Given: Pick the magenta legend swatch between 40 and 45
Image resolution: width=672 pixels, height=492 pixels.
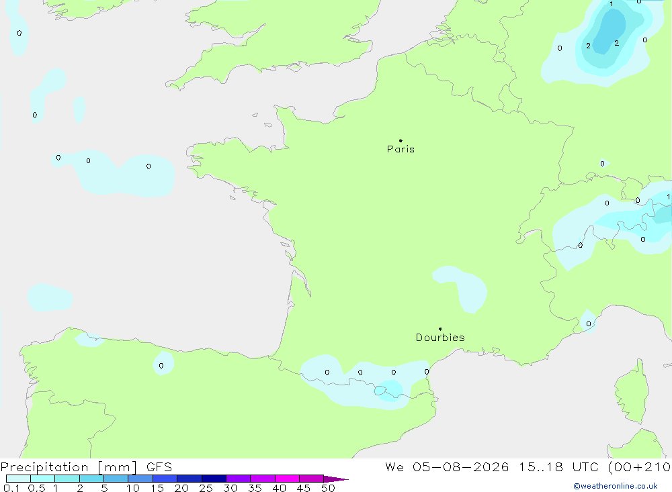Looking at the screenshot, I should pyautogui.click(x=287, y=479).
